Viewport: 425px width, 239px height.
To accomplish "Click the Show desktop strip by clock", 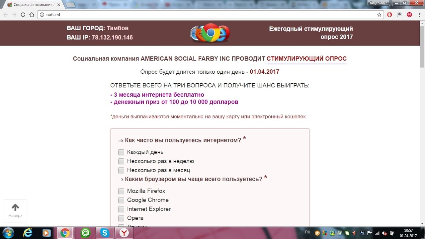I will (423, 233).
